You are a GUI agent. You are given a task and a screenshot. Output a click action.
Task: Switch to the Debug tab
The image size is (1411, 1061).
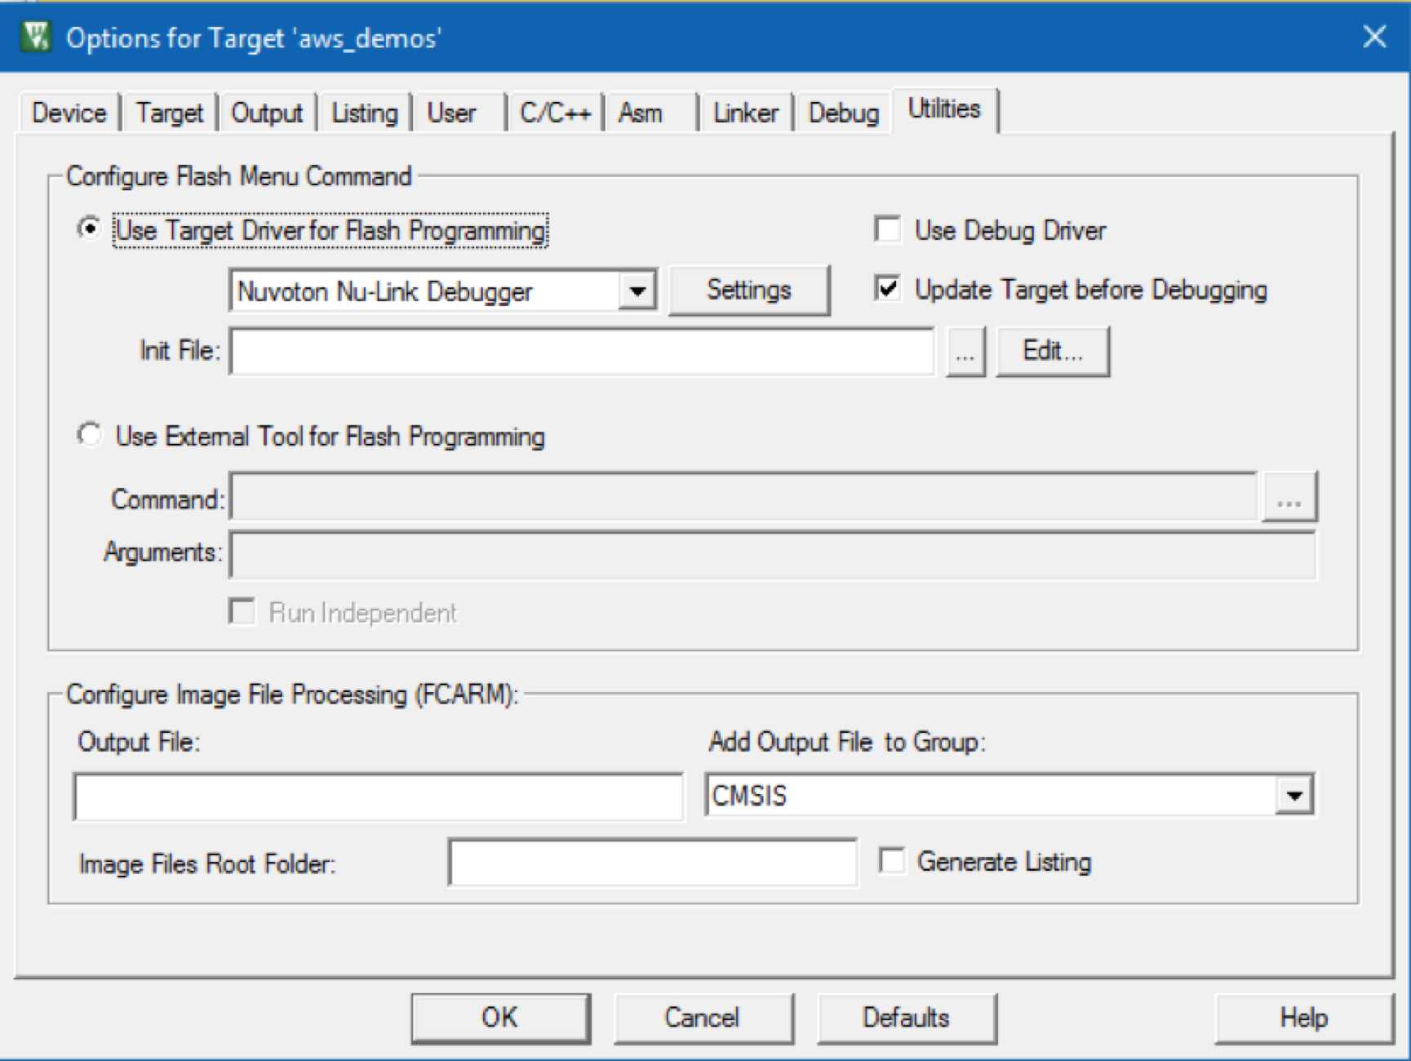click(x=843, y=113)
